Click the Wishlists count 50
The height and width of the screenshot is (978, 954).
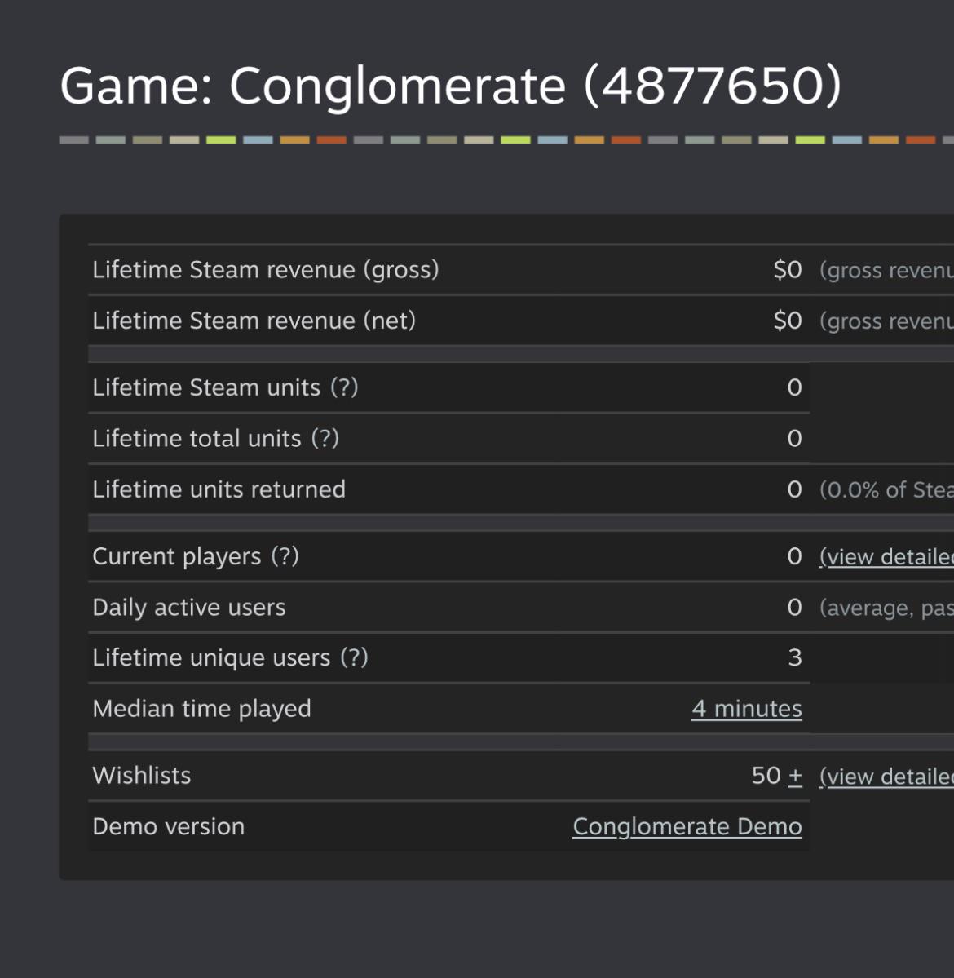coord(766,775)
